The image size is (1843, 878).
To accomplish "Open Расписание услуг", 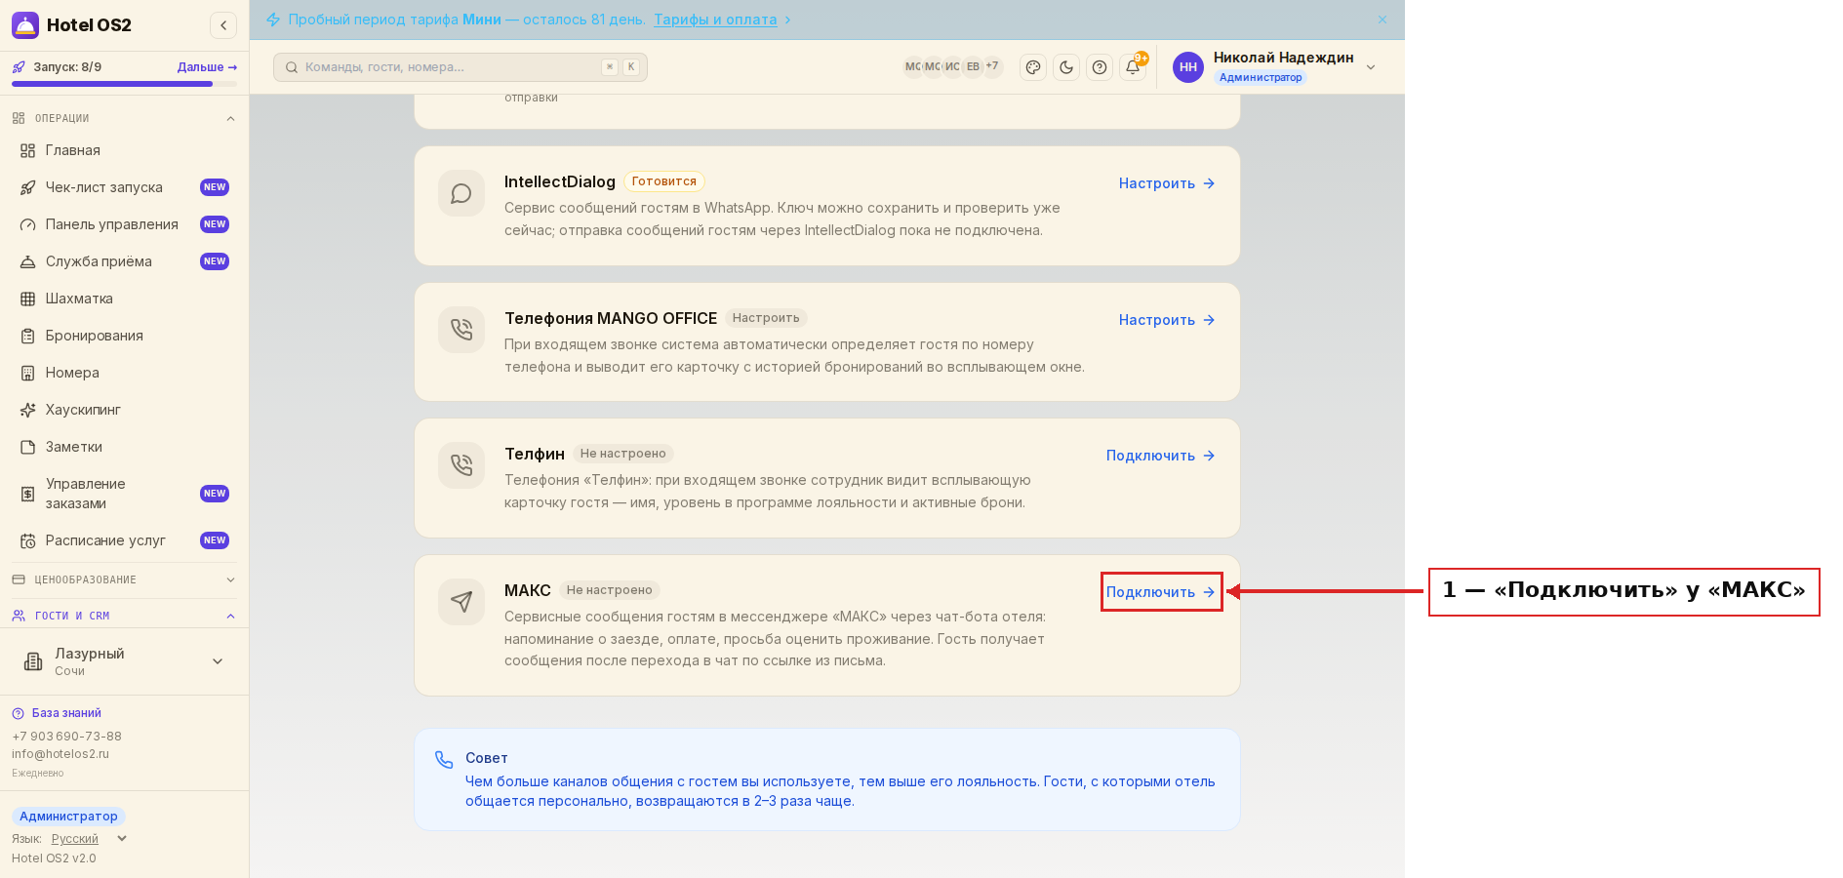I will 125,540.
